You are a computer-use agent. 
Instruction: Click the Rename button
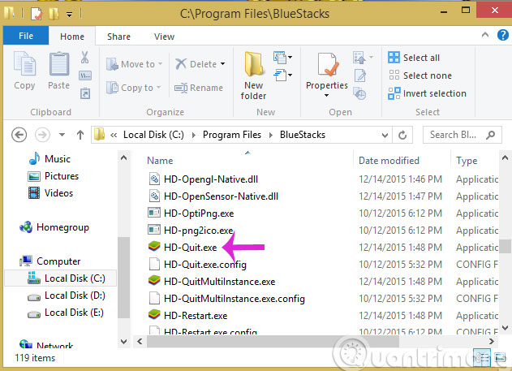pyautogui.click(x=199, y=88)
